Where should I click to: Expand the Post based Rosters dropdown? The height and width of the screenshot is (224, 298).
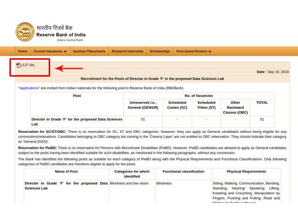pos(194,51)
